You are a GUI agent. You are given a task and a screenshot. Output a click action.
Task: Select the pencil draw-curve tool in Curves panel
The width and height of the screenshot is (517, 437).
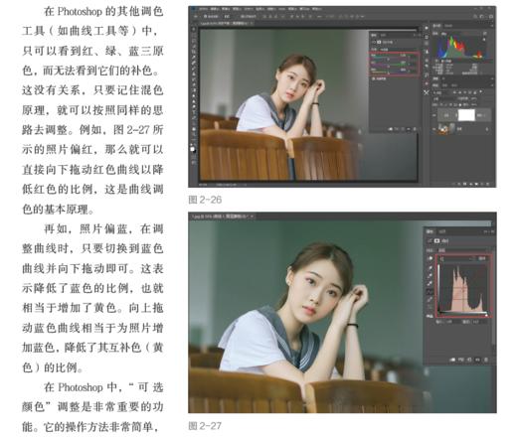pos(431,299)
